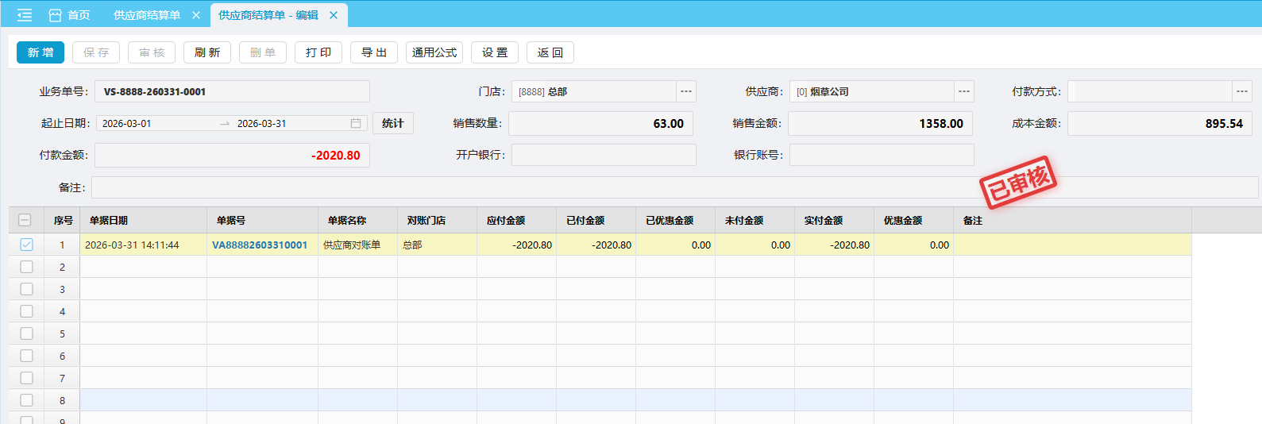The height and width of the screenshot is (424, 1262).
Task: Close the 供应商结算单 - 编辑 tab
Action: point(334,15)
